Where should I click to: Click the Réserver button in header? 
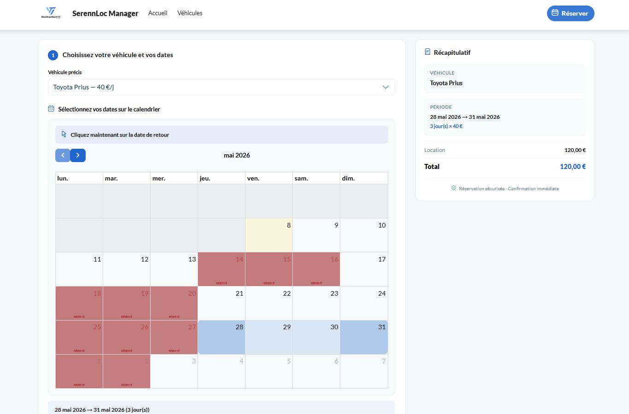(571, 13)
